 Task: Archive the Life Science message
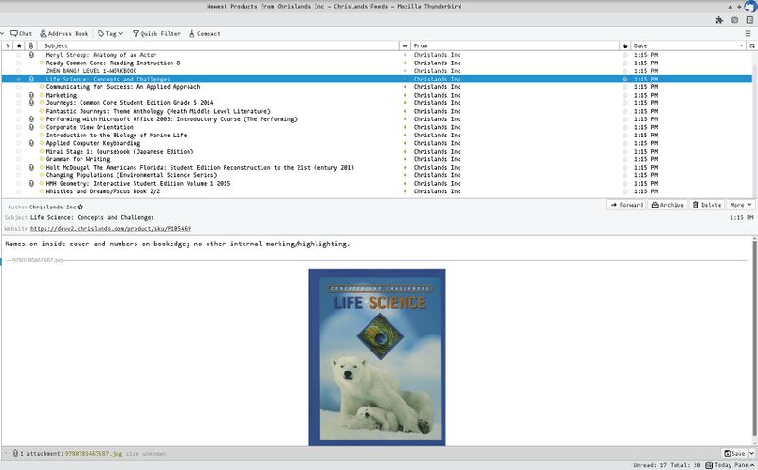coord(667,205)
